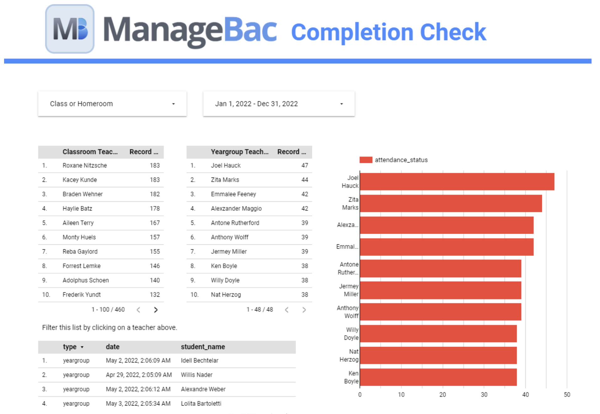
Task: Filter by teacher Braden Wehner
Action: click(x=101, y=194)
